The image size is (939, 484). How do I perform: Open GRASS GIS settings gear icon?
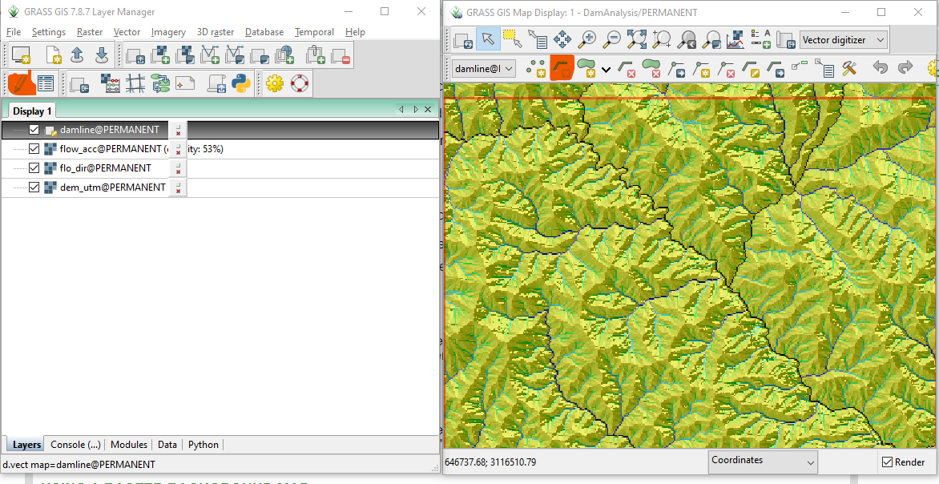pos(274,83)
